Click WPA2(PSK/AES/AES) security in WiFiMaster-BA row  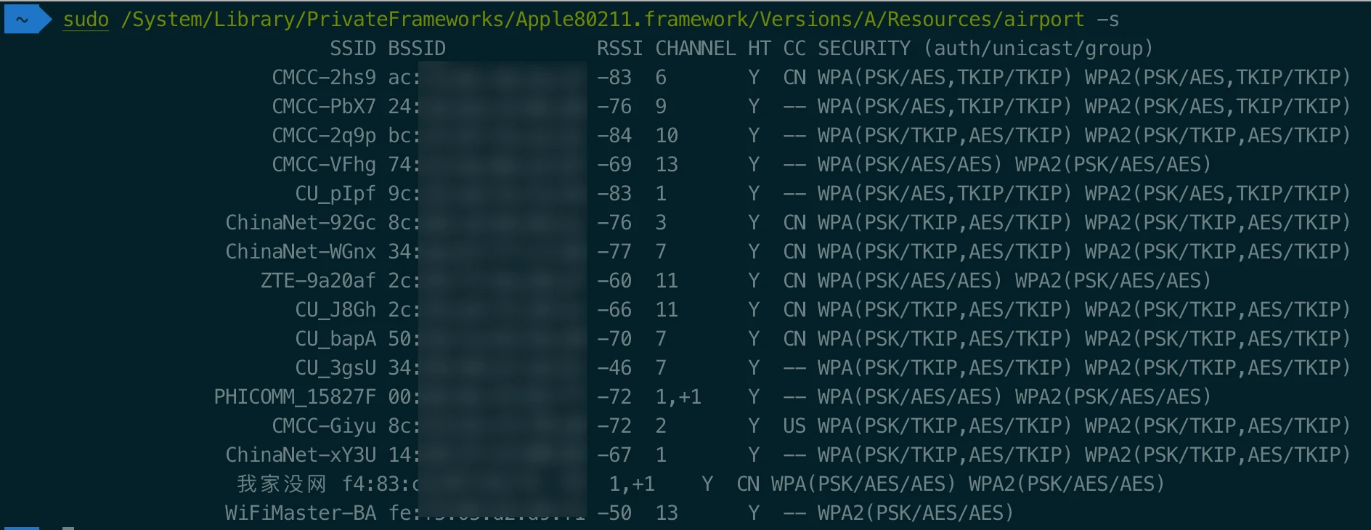(x=915, y=513)
